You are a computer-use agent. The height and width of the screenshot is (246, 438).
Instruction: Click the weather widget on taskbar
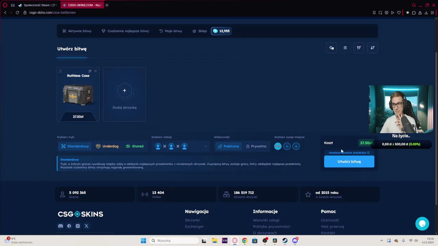coord(19,241)
